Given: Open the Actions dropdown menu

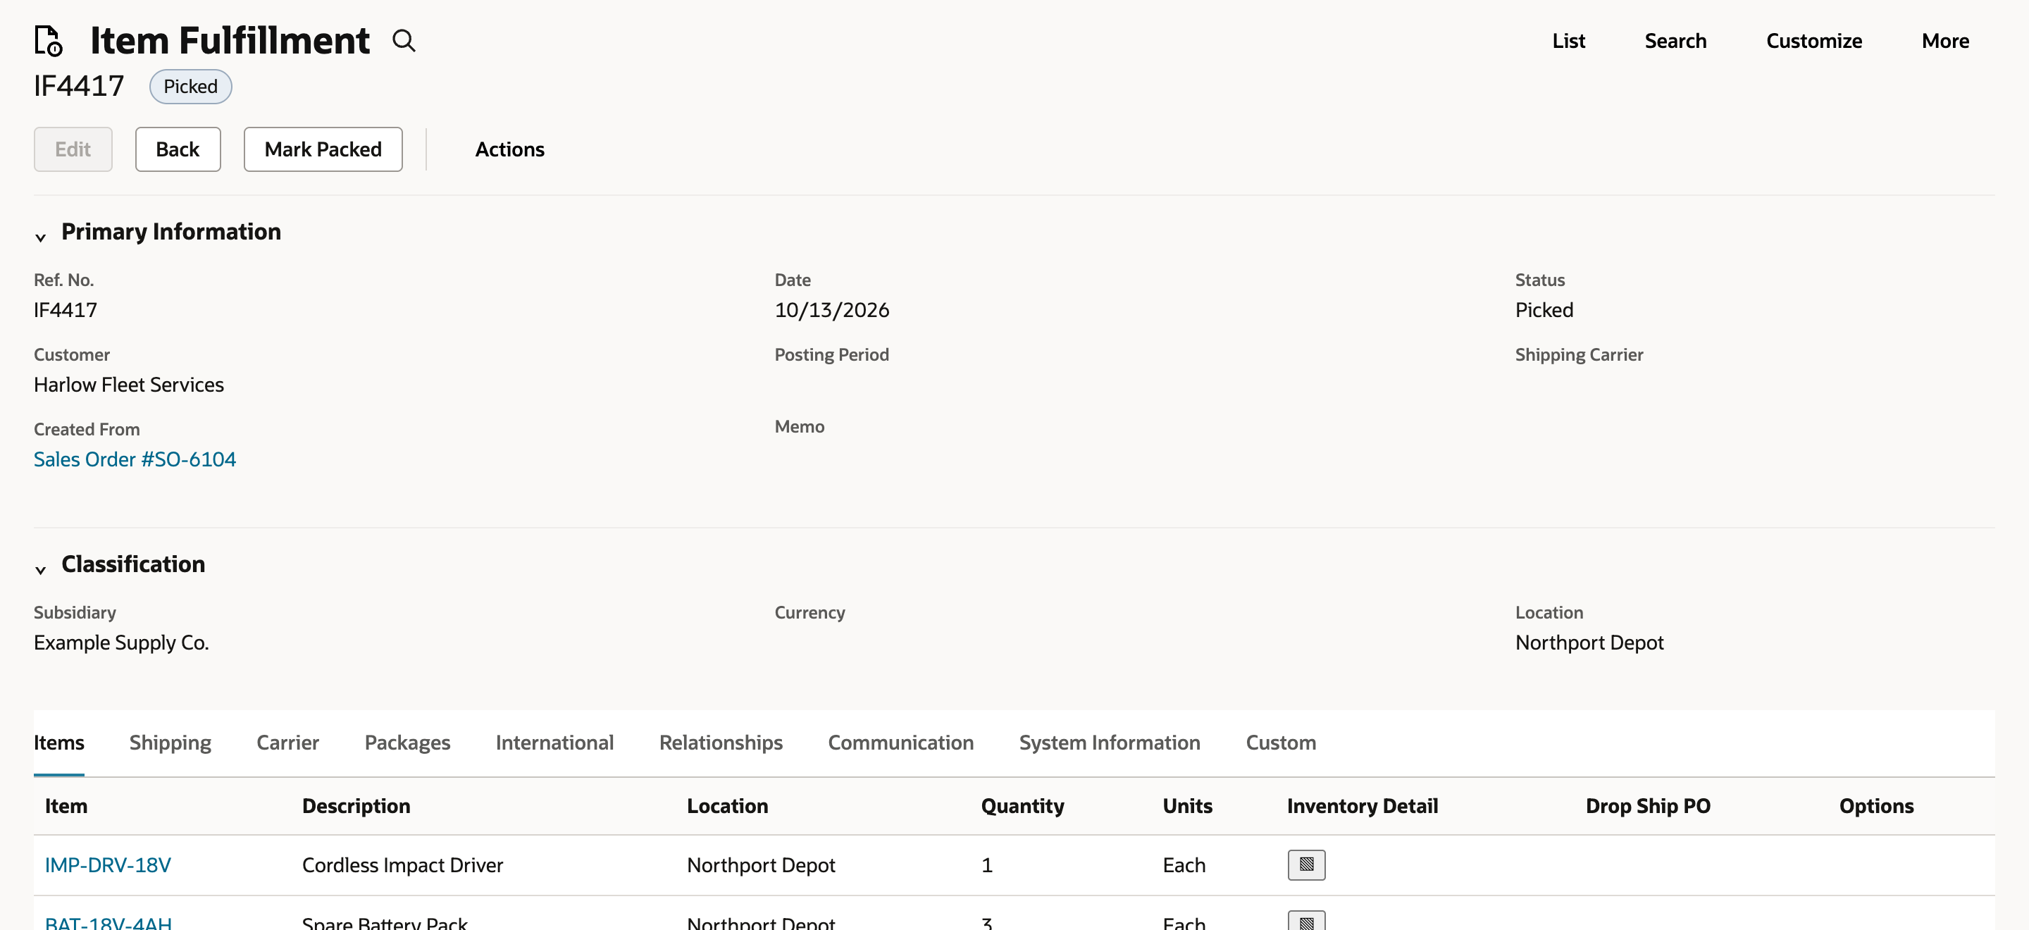Looking at the screenshot, I should (x=509, y=149).
